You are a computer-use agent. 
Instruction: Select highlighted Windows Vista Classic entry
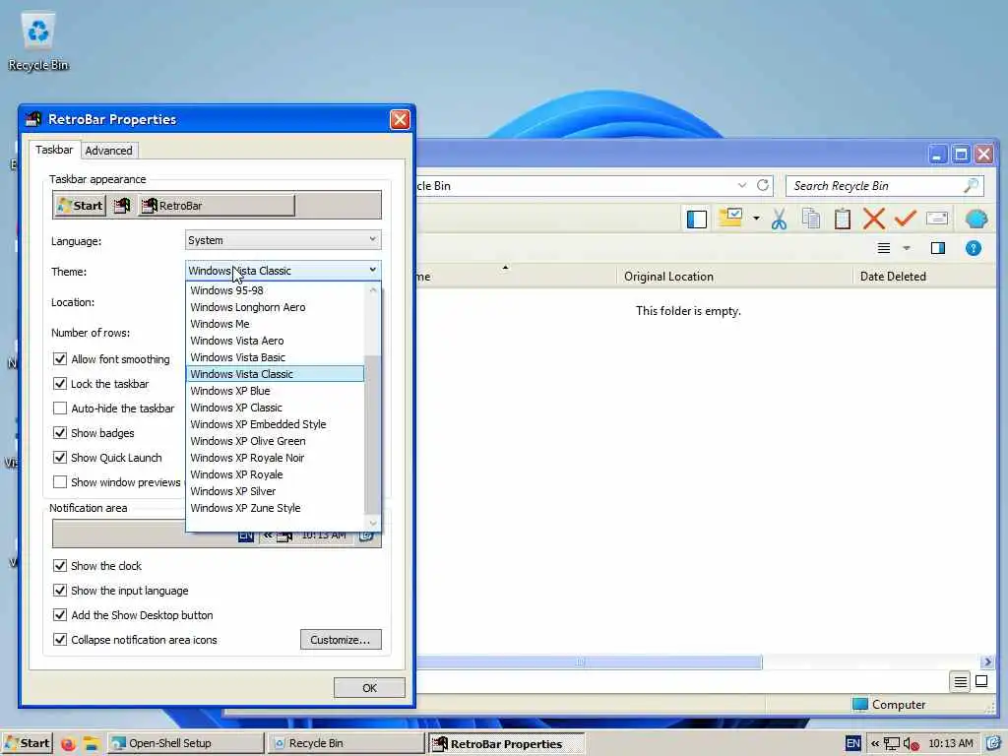tap(275, 374)
